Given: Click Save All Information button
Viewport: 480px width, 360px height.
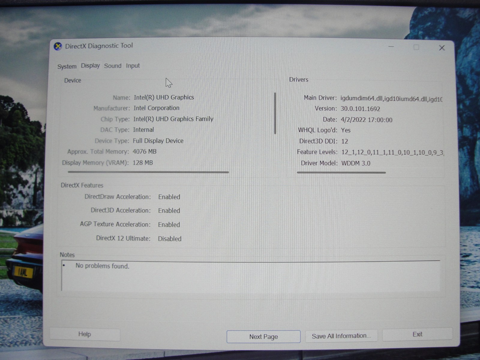Looking at the screenshot, I should pos(341,336).
